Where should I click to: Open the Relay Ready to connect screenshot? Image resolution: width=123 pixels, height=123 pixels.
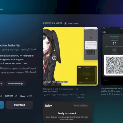pyautogui.click(x=68, y=113)
